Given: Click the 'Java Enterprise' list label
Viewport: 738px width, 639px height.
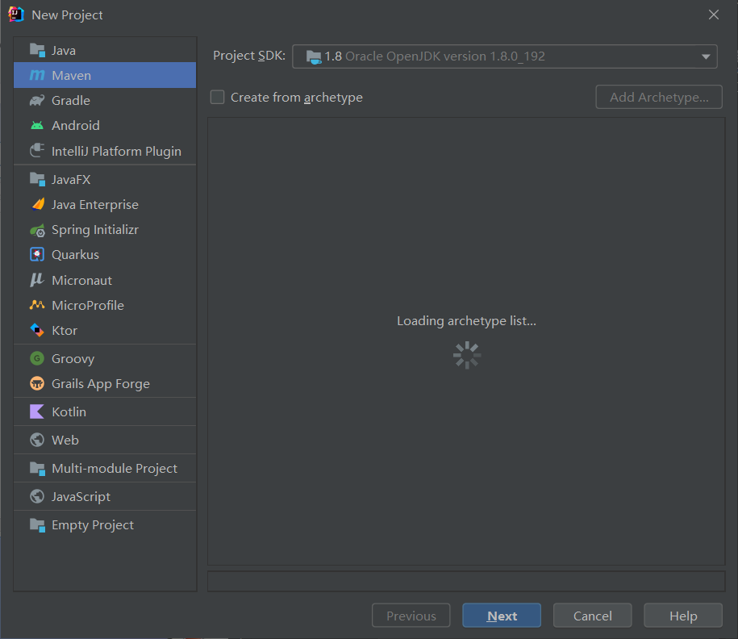Looking at the screenshot, I should pyautogui.click(x=95, y=204).
